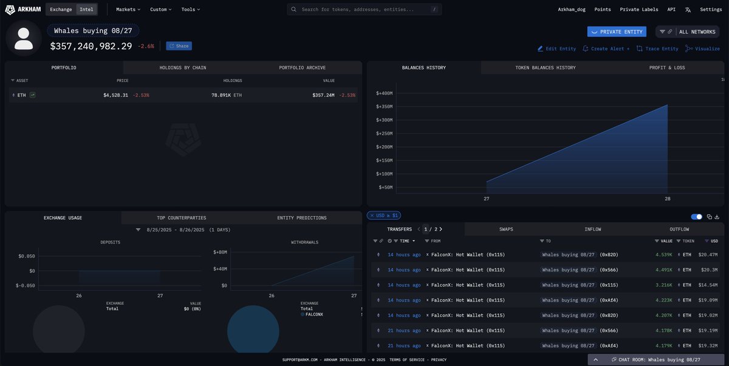Viewport: 729px width, 366px height.
Task: Click the From column filter icon
Action: pos(428,241)
